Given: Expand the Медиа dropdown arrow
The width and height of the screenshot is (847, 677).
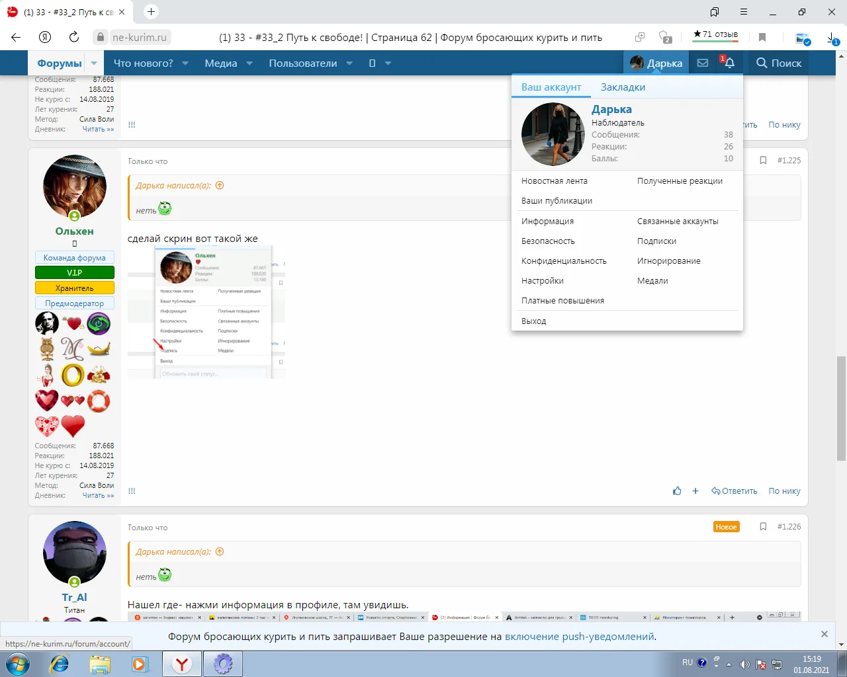Looking at the screenshot, I should (x=249, y=63).
